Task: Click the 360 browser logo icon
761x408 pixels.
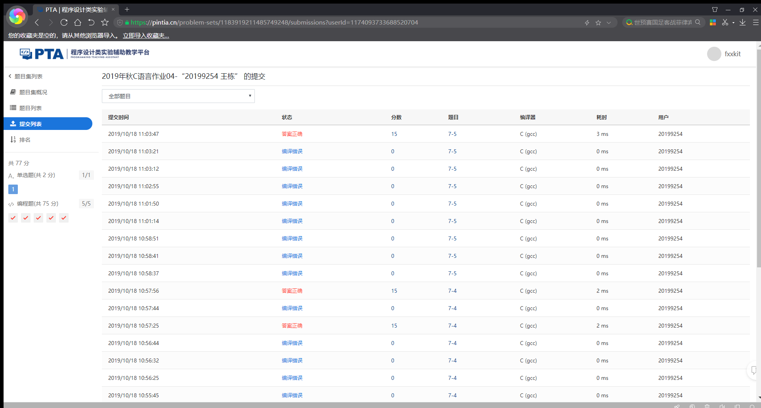Action: (x=17, y=16)
